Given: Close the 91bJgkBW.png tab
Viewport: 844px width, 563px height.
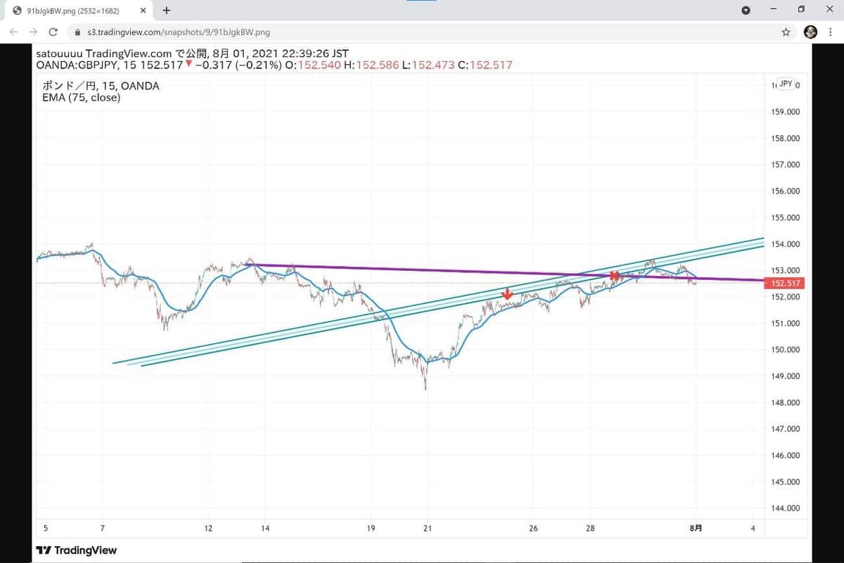Looking at the screenshot, I should (143, 11).
